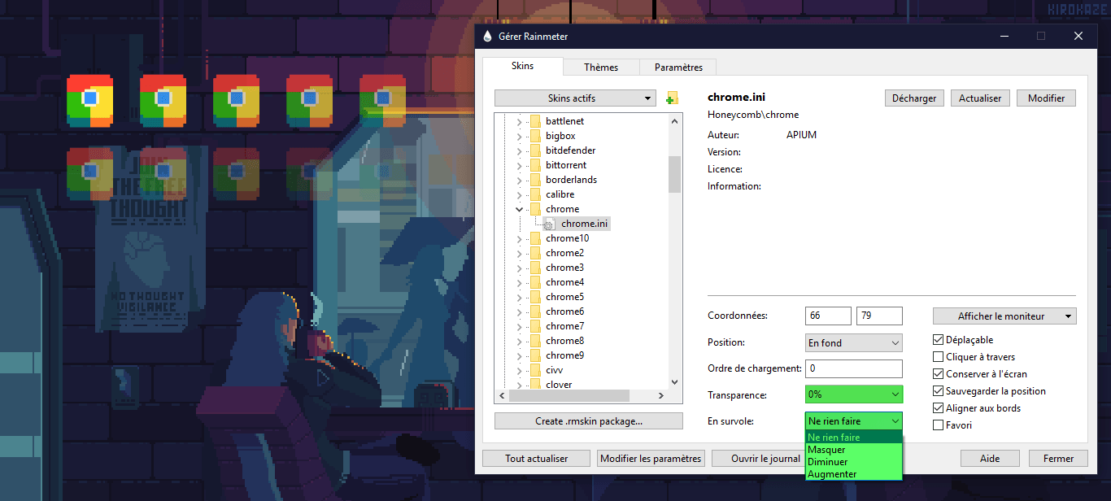Disable the Déplaçable checkbox
Viewport: 1111px width, 501px height.
pyautogui.click(x=938, y=340)
